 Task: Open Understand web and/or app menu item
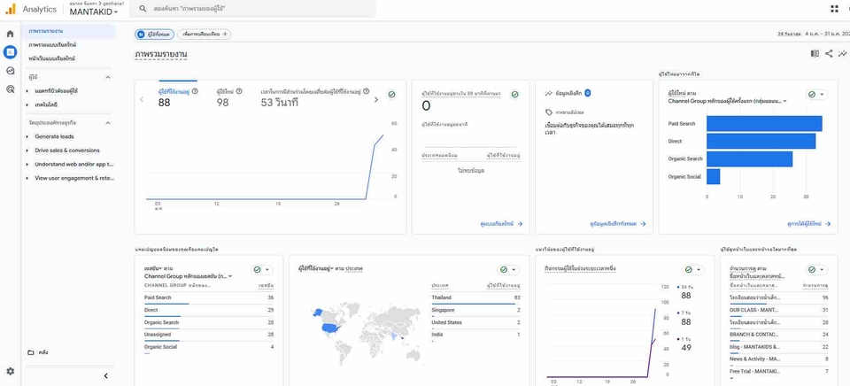73,164
